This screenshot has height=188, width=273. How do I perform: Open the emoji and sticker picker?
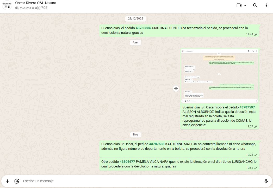[x=17, y=181]
